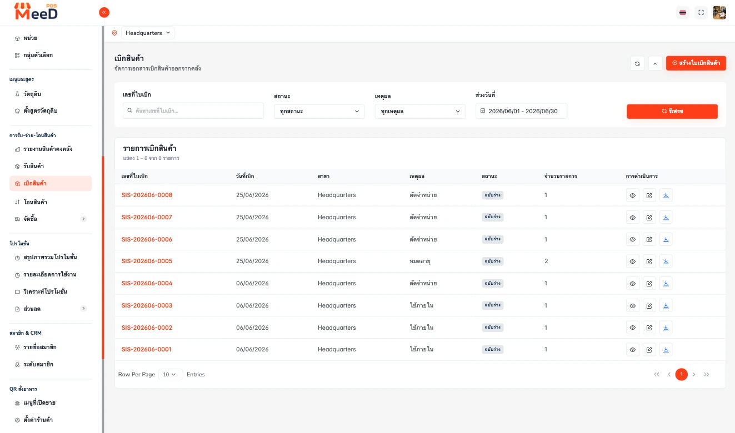Click eye icon for SIS-202606-0001

(x=632, y=350)
